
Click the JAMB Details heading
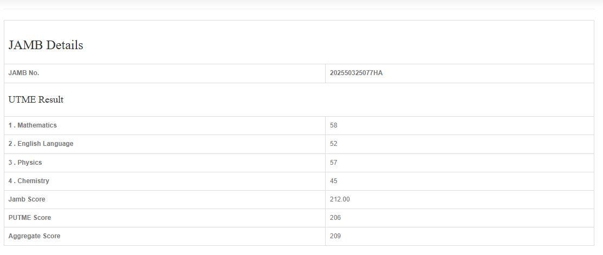pyautogui.click(x=46, y=45)
